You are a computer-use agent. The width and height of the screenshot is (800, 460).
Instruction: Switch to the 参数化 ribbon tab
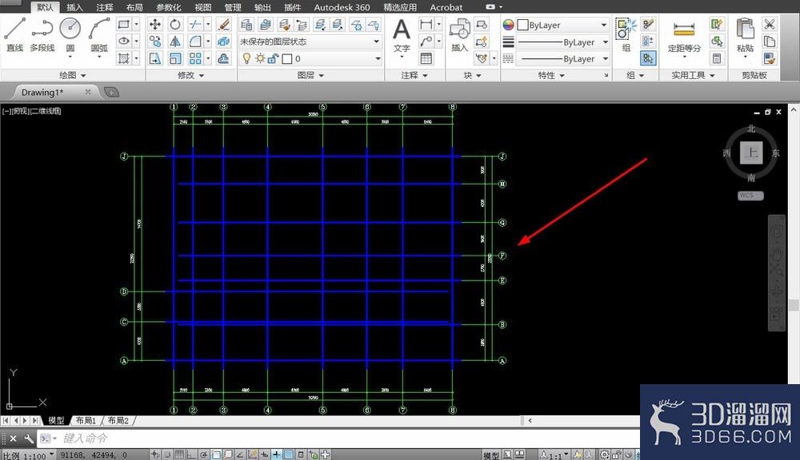click(168, 7)
